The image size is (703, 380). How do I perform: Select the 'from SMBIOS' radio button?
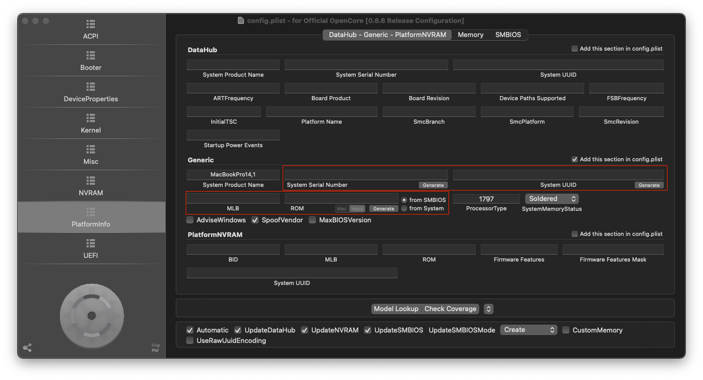pos(404,200)
